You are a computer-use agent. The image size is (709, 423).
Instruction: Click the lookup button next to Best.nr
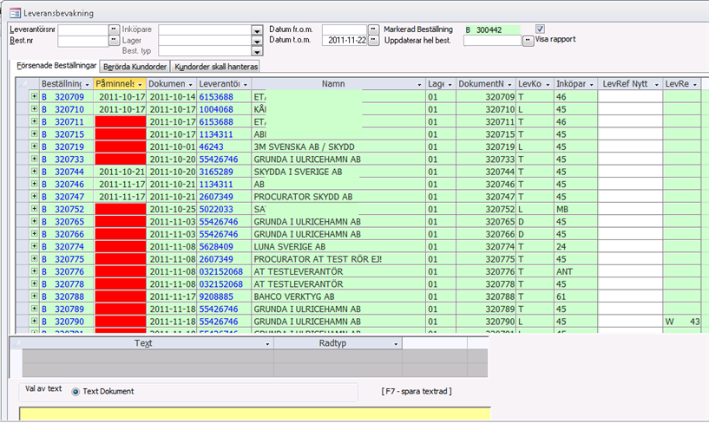pos(114,41)
